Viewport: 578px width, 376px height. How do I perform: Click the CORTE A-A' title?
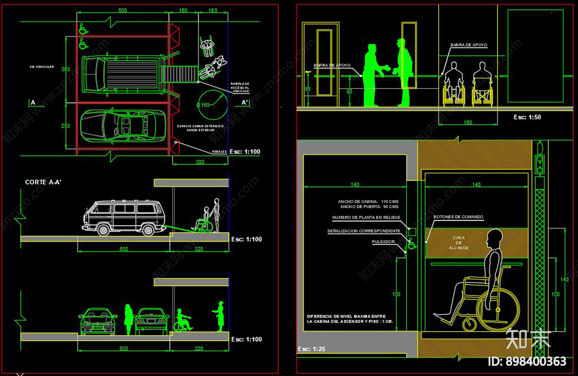pos(43,182)
